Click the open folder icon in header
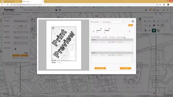The image size is (173, 97). [56, 10]
